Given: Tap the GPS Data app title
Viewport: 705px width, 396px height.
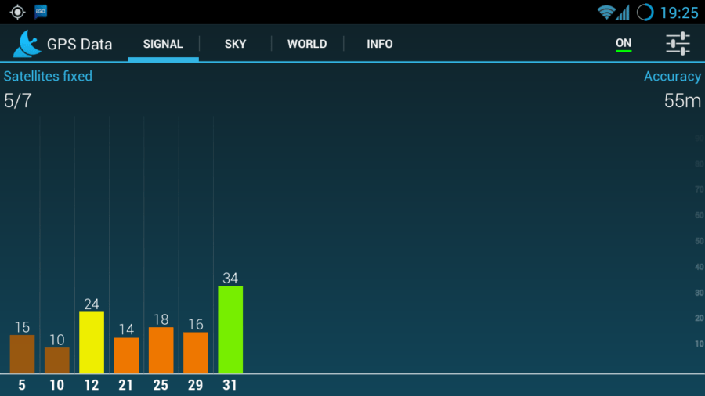Looking at the screenshot, I should [x=80, y=44].
